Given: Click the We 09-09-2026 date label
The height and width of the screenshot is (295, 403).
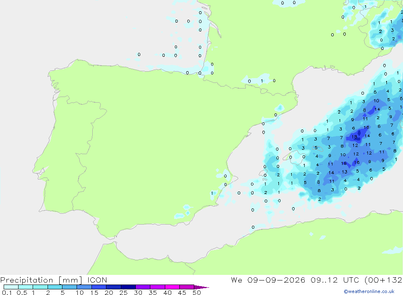Looking at the screenshot, I should [268, 280].
